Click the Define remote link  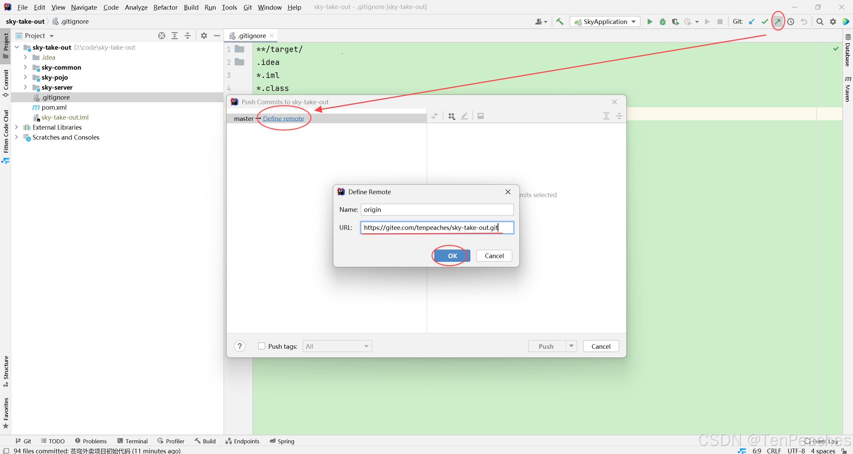click(x=283, y=119)
